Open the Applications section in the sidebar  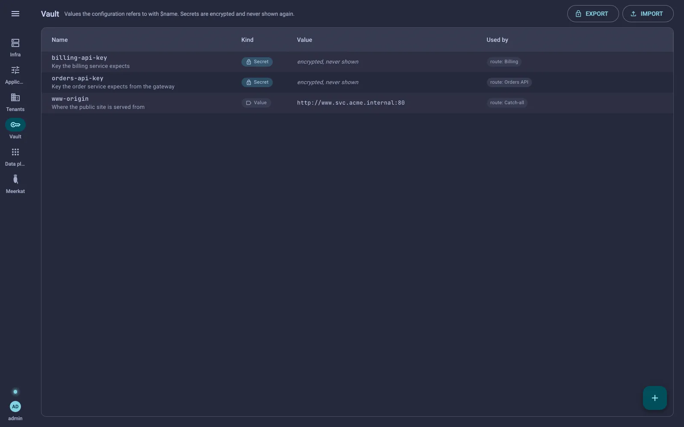pos(15,75)
